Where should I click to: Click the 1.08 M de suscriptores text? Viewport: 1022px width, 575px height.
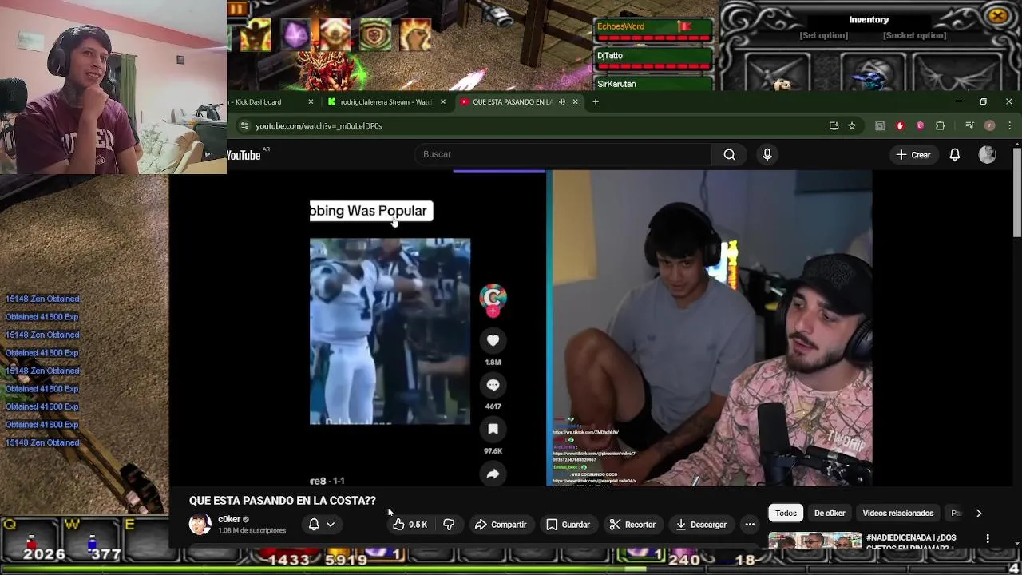pyautogui.click(x=252, y=531)
